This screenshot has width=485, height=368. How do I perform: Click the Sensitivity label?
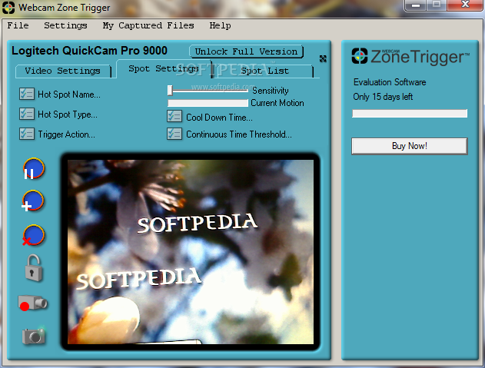tap(271, 91)
